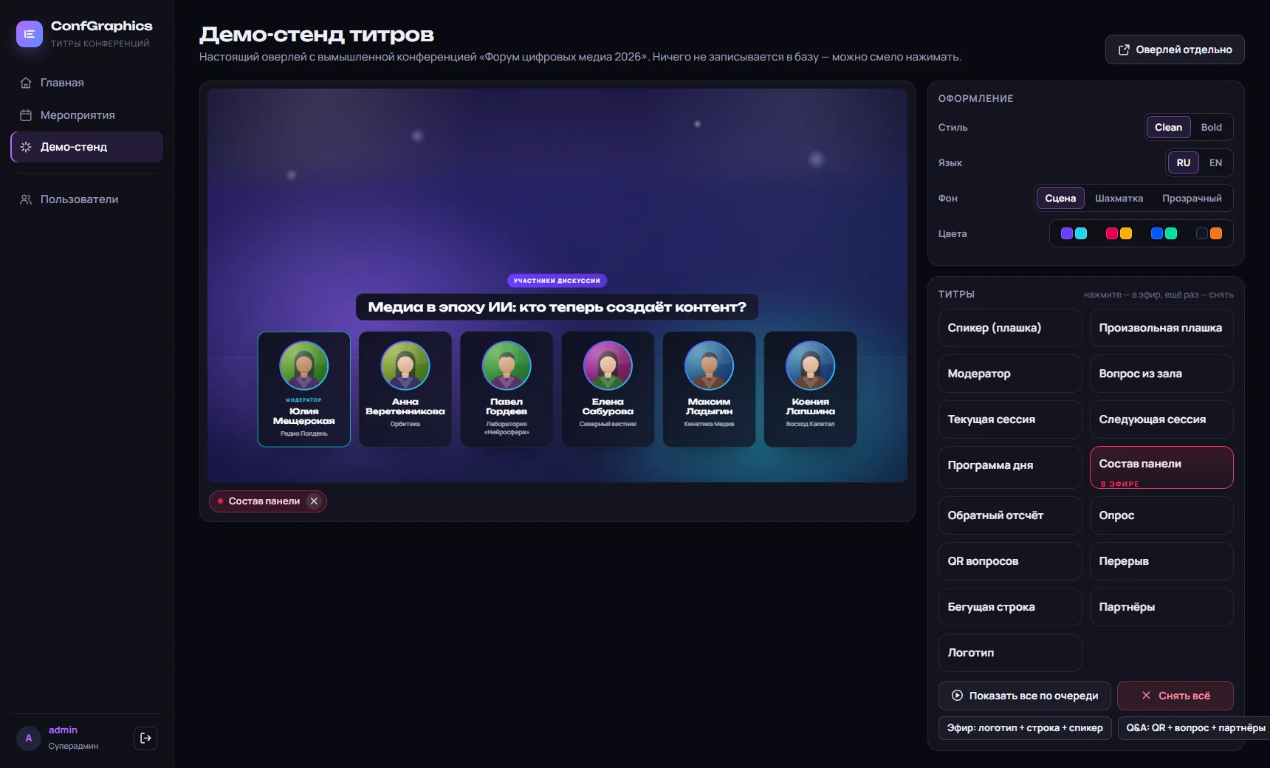The image size is (1270, 768).
Task: Apply preset Эфир: логотип + строка + спикер
Action: 1025,728
